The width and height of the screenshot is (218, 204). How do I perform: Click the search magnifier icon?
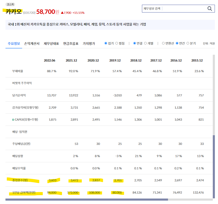[210, 8]
